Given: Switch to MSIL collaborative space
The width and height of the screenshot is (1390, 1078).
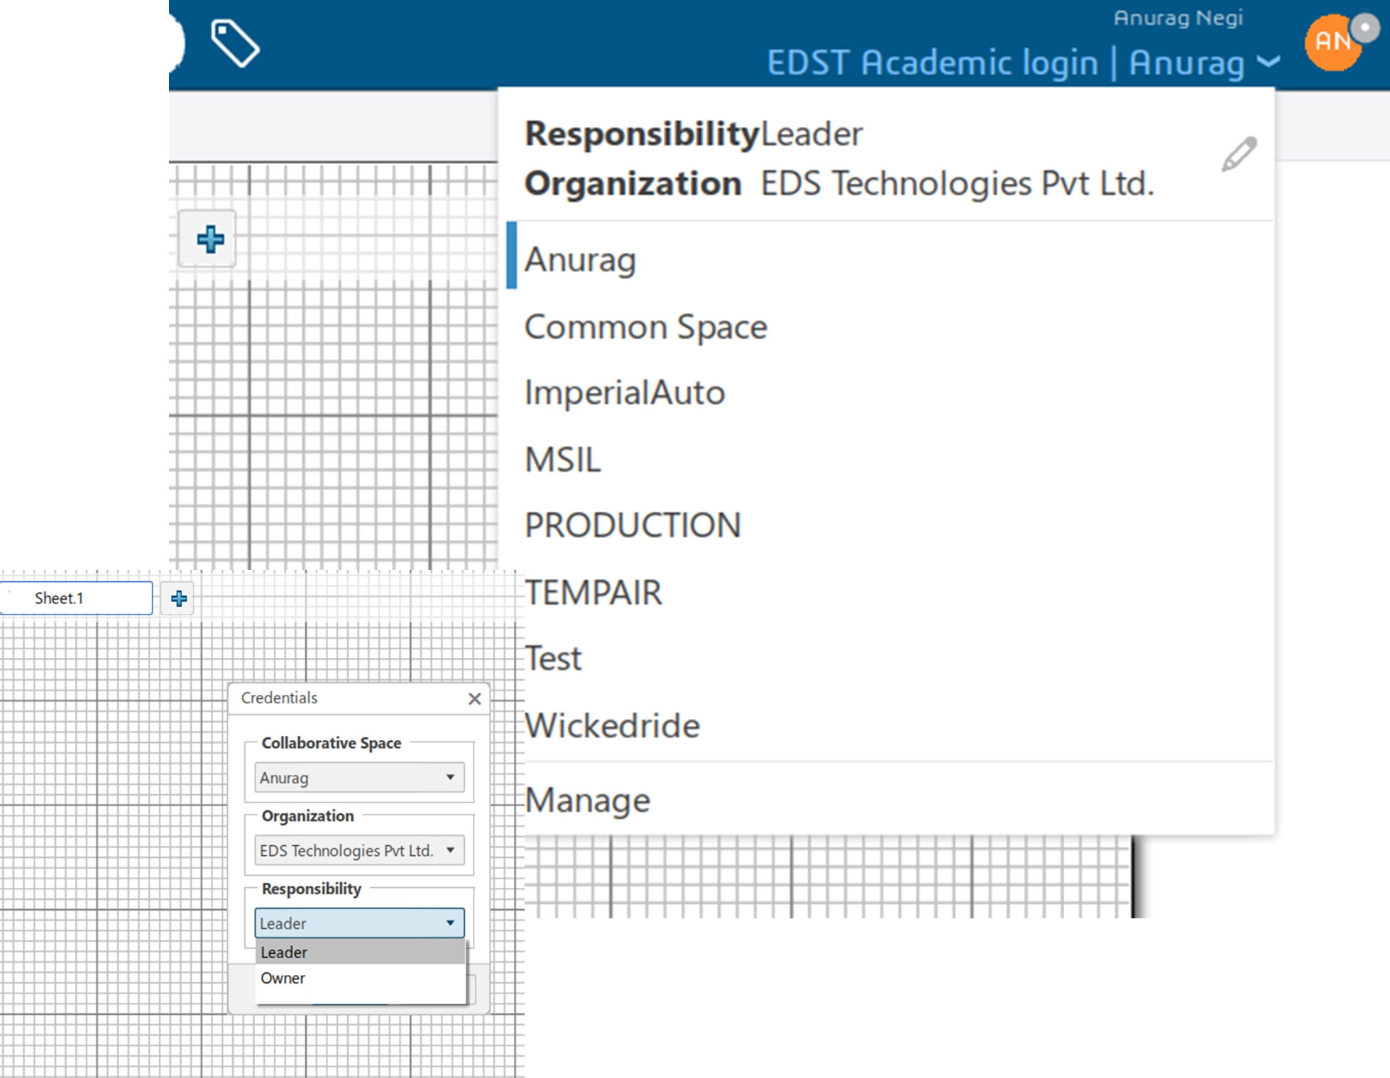Looking at the screenshot, I should click(x=562, y=460).
